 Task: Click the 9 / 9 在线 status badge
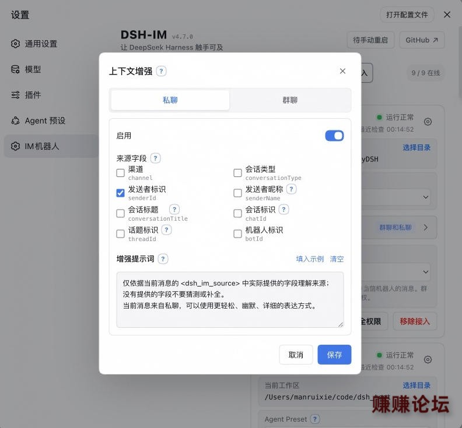425,73
